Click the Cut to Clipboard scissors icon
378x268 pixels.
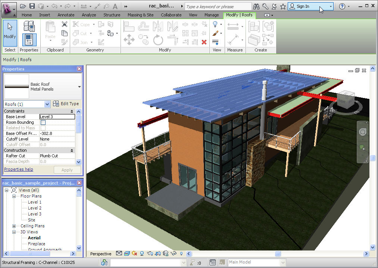tap(65, 25)
